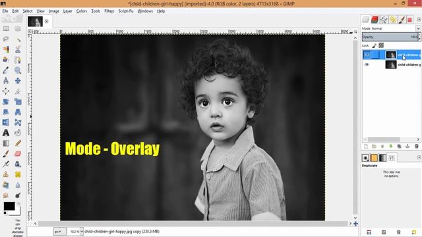This screenshot has height=237, width=422.
Task: Select the Ellipse Select tool
Action: pos(18,28)
